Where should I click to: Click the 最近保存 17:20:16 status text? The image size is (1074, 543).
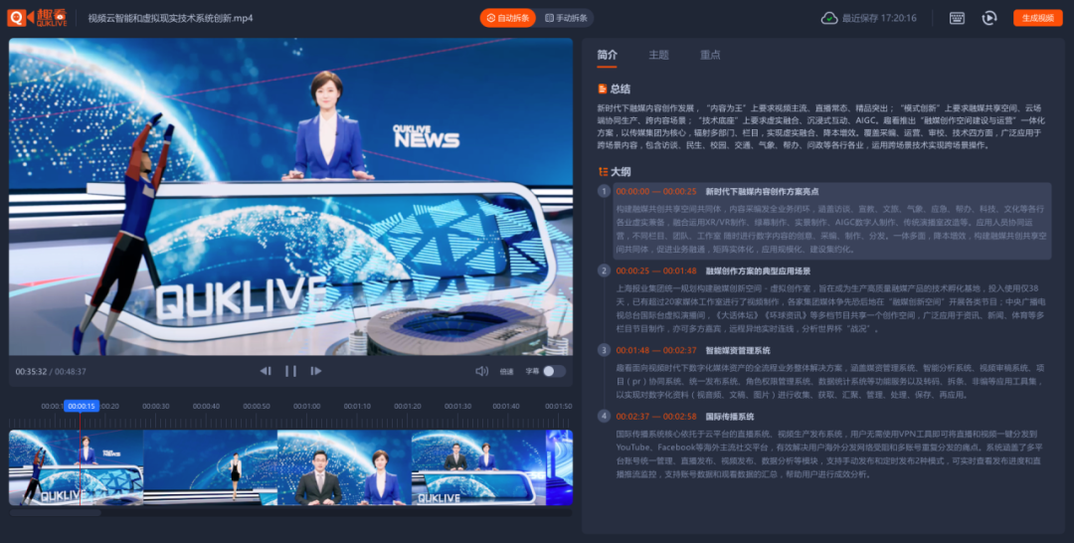879,19
